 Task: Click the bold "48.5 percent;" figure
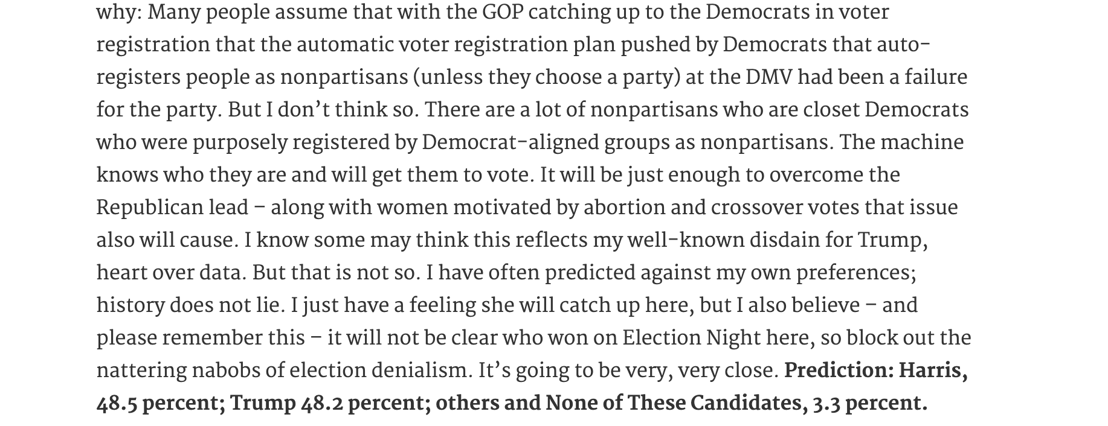tap(161, 404)
